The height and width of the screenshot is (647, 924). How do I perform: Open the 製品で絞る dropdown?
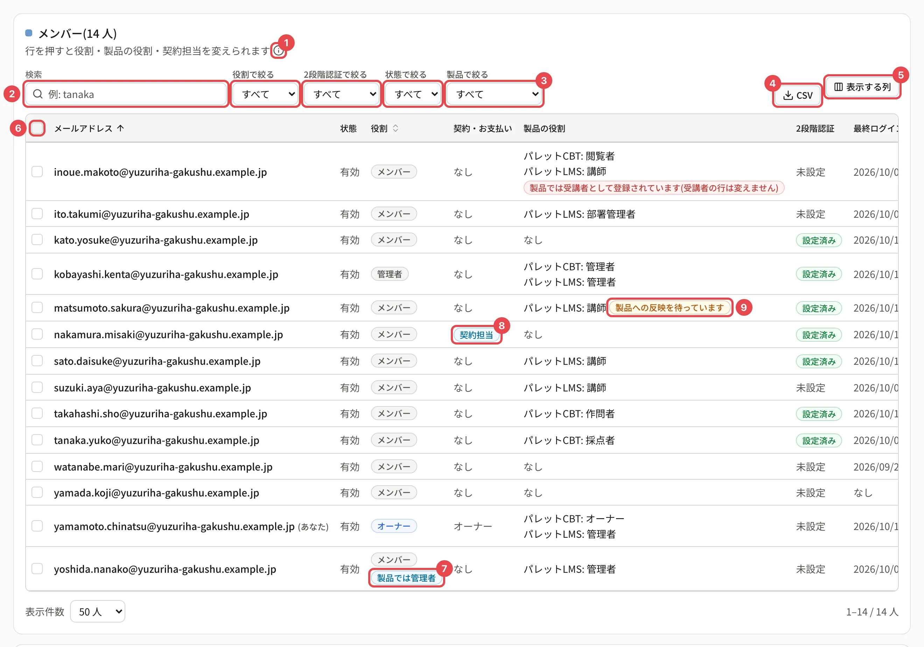494,94
